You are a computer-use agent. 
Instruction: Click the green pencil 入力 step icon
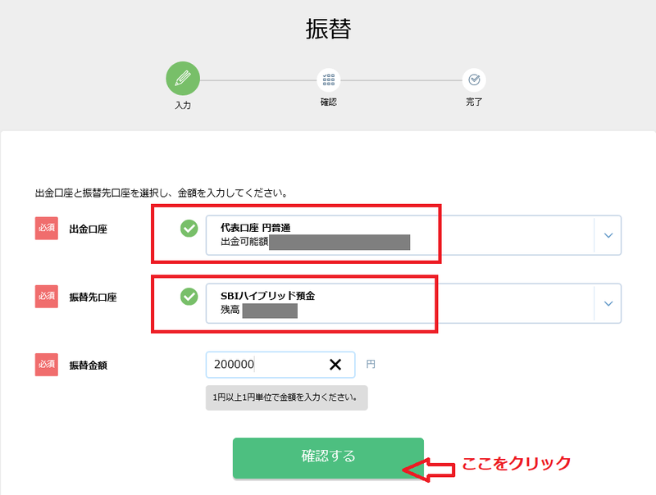[x=183, y=79]
